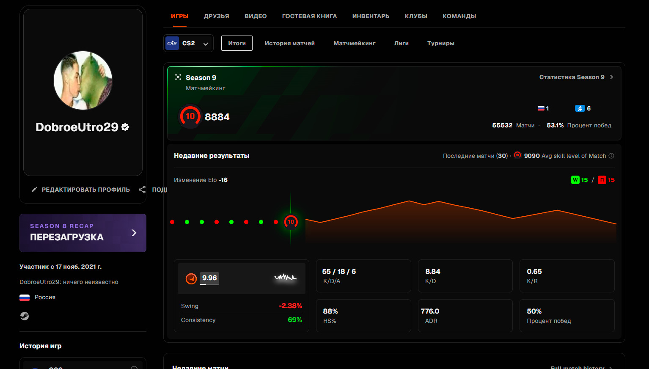649x369 pixels.
Task: Click the Последние матчи (30) label
Action: [475, 156]
